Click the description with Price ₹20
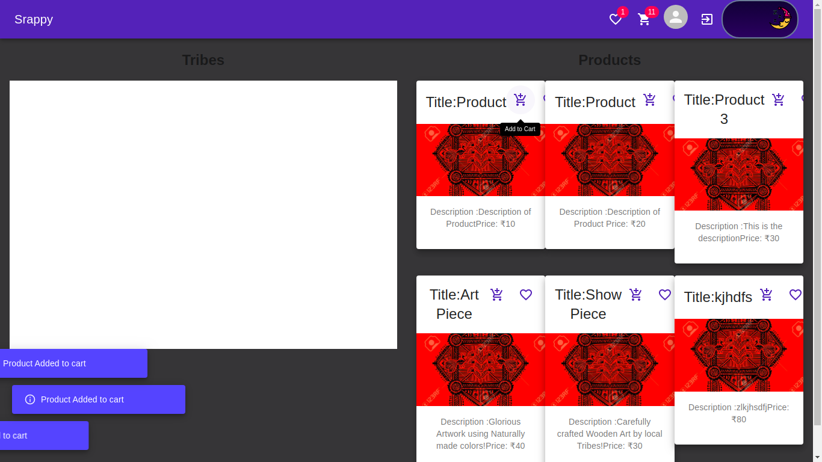This screenshot has height=462, width=822. [x=610, y=218]
